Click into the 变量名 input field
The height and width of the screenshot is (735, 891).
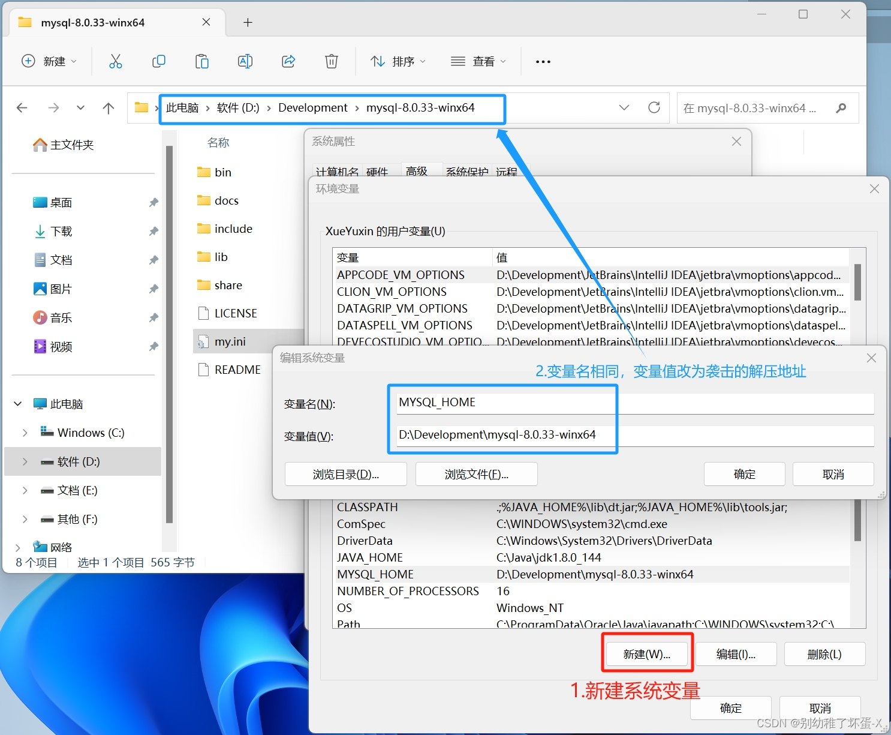(x=634, y=403)
